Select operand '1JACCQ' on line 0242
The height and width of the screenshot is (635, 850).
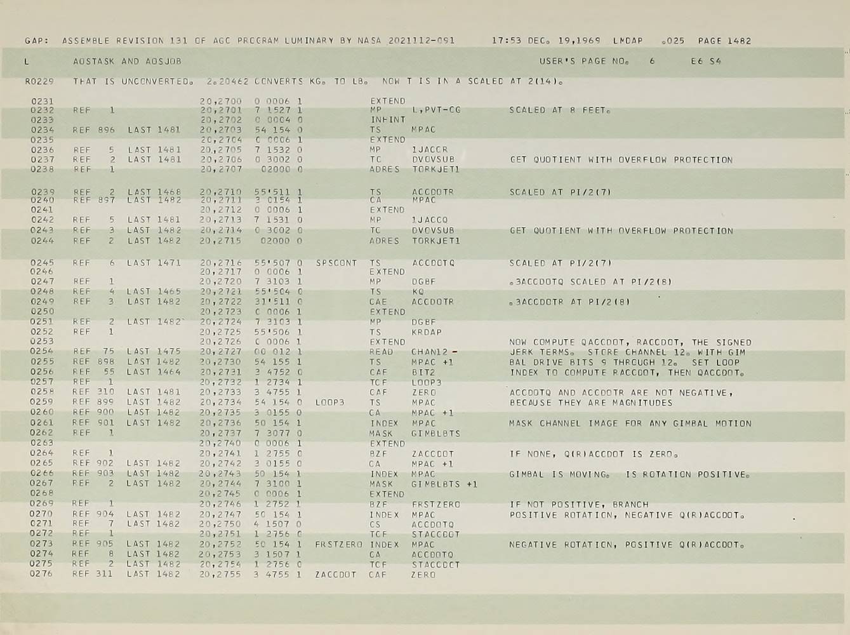click(430, 220)
